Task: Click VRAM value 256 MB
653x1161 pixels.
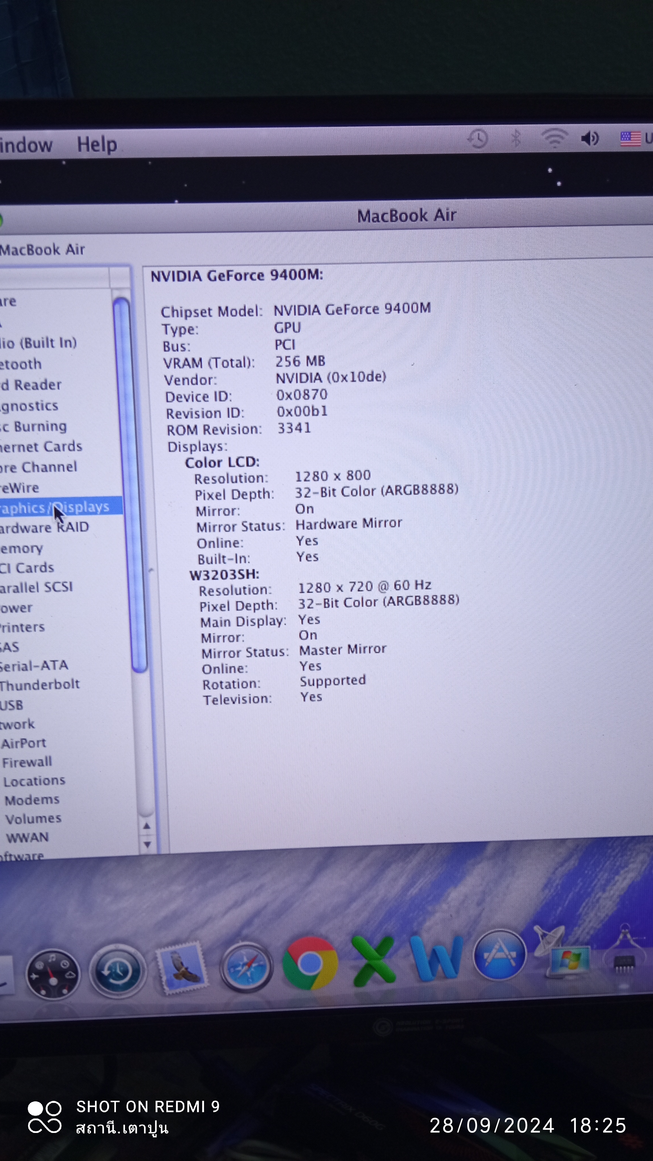Action: (x=300, y=361)
